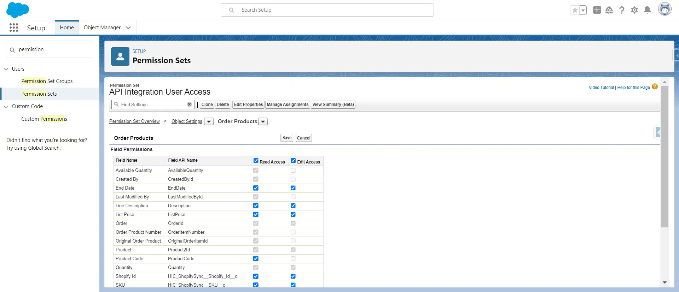Open the Trailhead guidance icon
This screenshot has width=679, height=292.
609,10
